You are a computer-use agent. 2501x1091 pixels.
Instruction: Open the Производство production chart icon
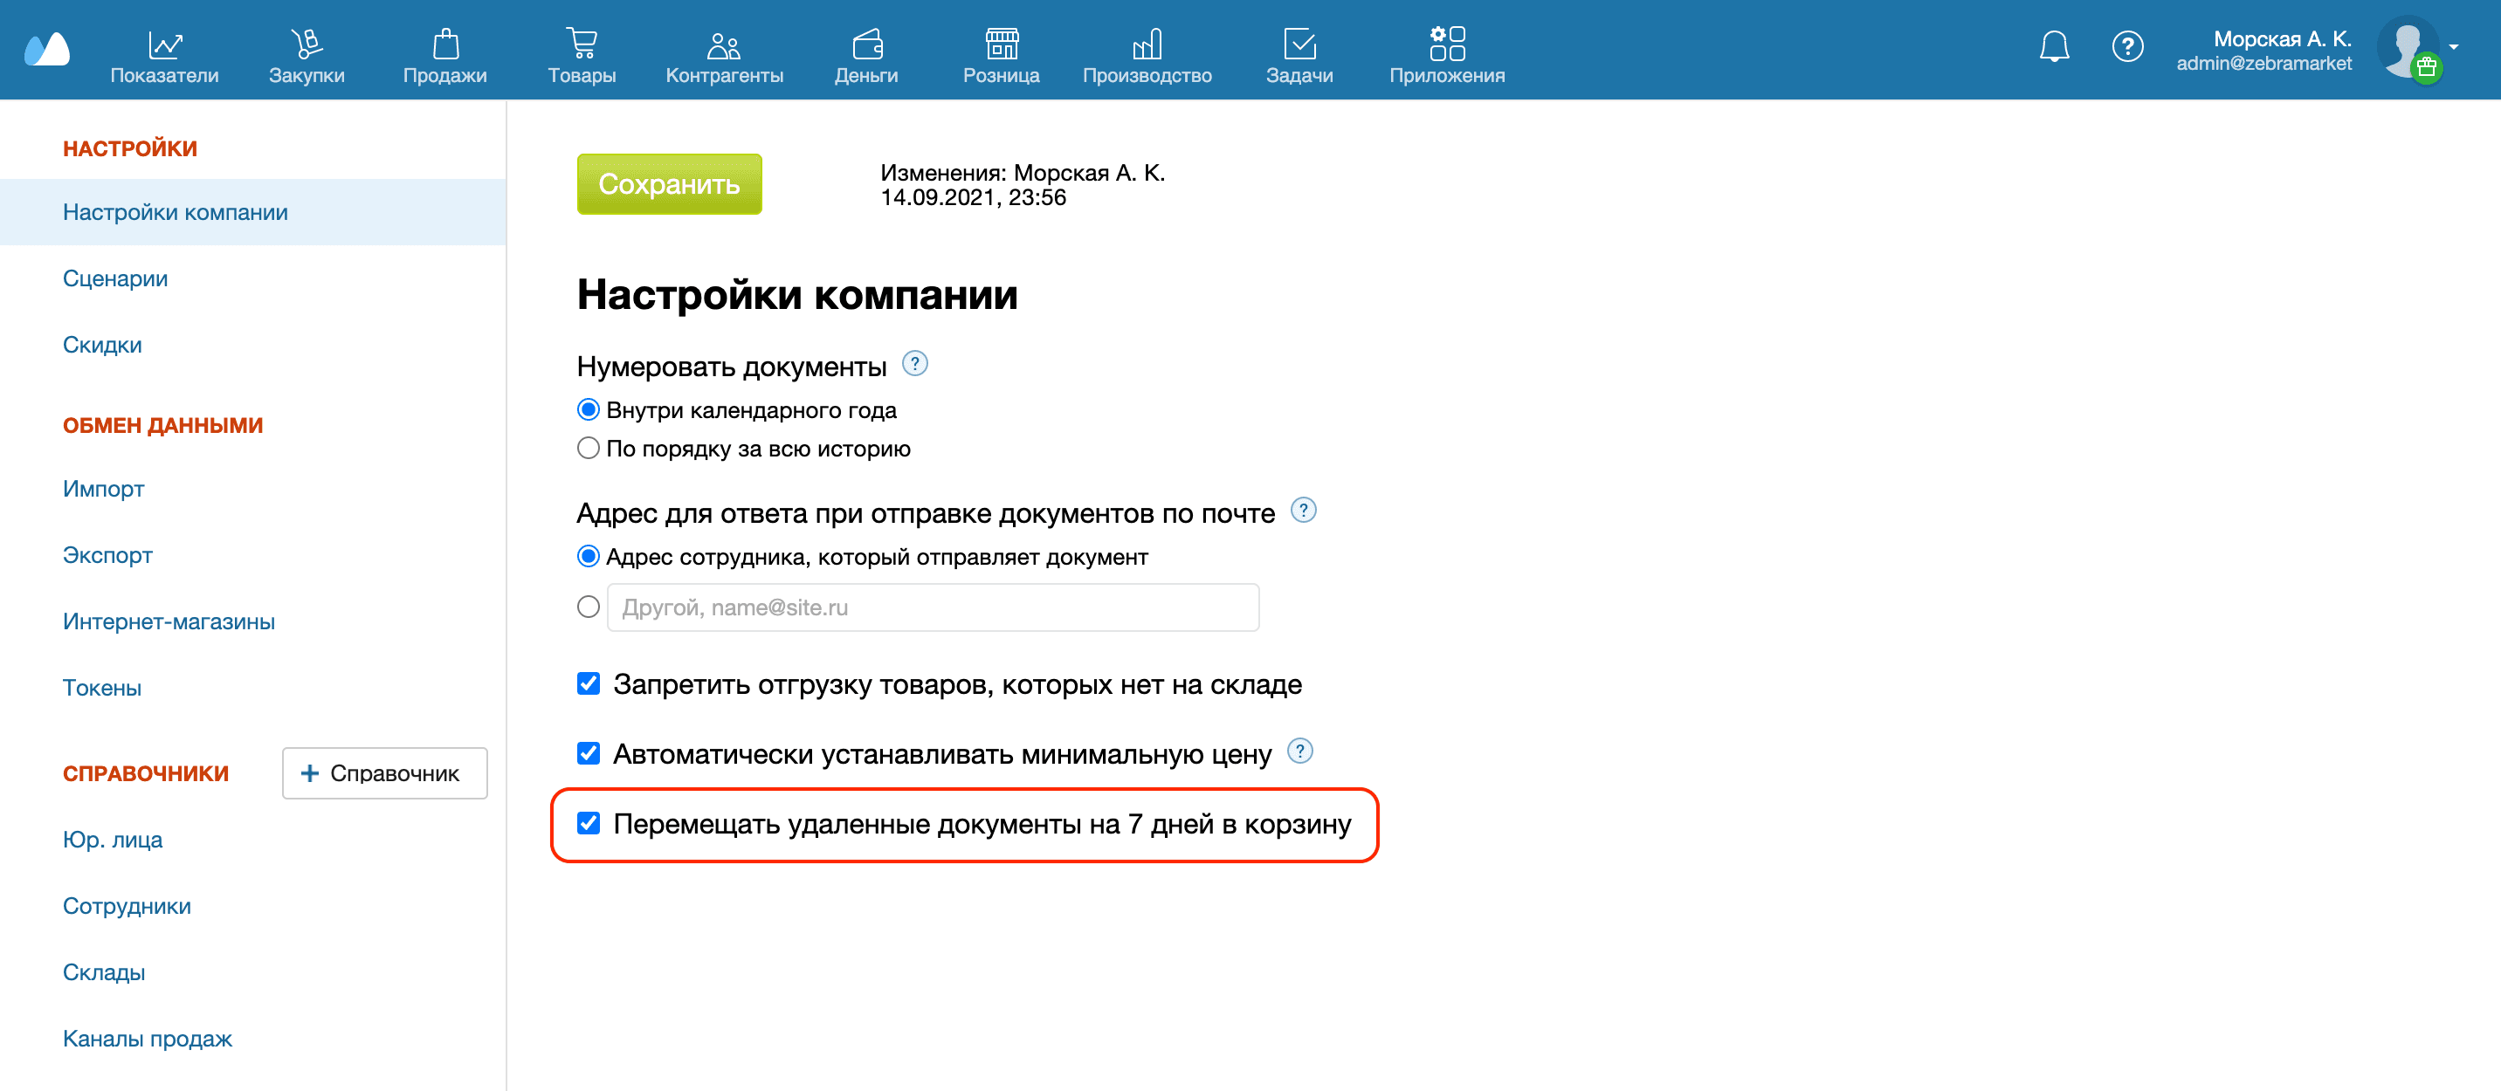[x=1147, y=44]
